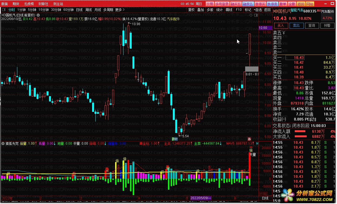Expand the 更多 periods list
The width and height of the screenshot is (337, 204).
coord(120,10)
